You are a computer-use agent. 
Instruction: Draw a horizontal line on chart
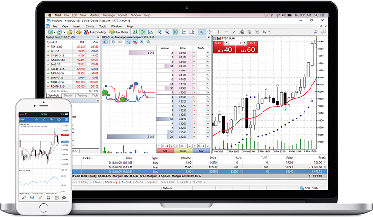226,32
